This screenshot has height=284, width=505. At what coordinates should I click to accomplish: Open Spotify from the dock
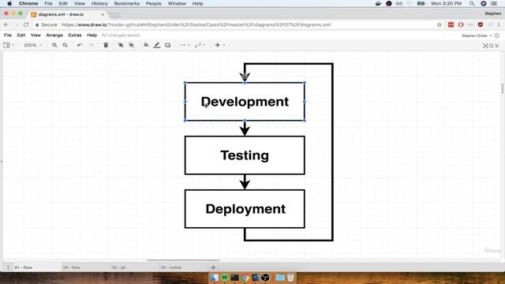[224, 278]
